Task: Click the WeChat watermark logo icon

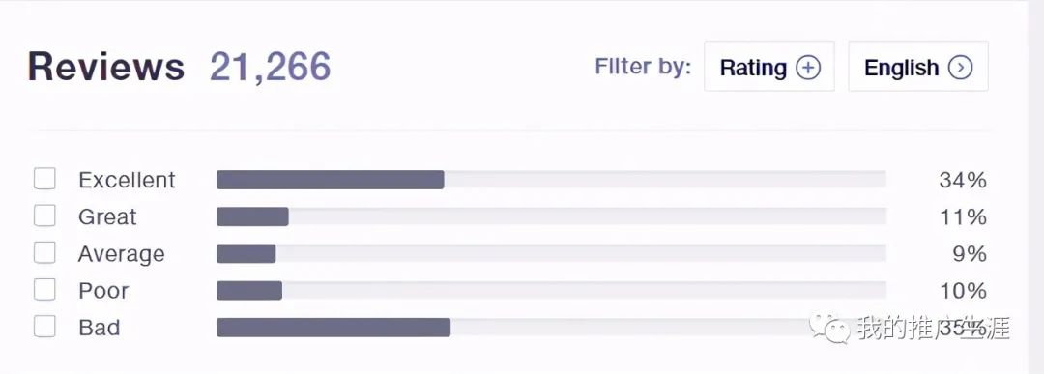Action: pyautogui.click(x=829, y=328)
